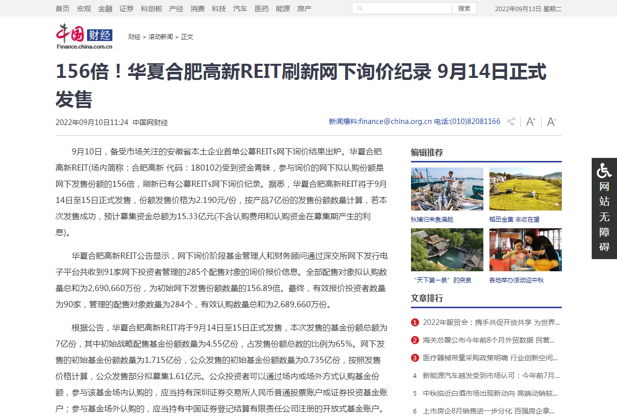Open the 宏观 navigation item
The image size is (617, 417).
pyautogui.click(x=84, y=9)
